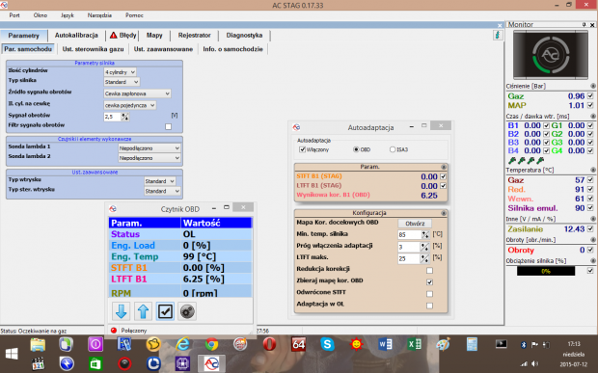Open File Explorer from the taskbar
Image resolution: width=598 pixels, height=373 pixels.
[x=38, y=344]
